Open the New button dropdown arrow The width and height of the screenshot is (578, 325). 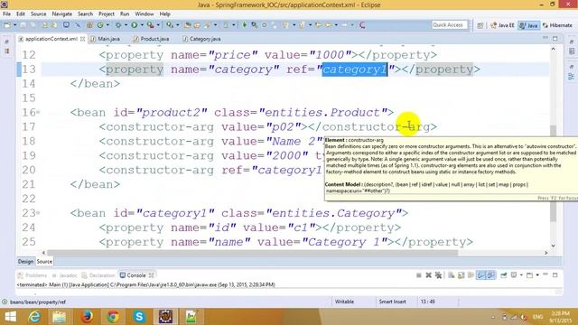(x=14, y=25)
